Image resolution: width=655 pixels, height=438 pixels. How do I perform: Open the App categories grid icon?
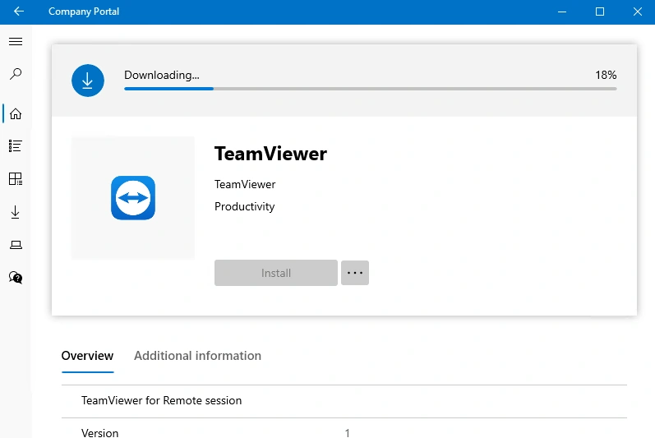coord(16,178)
